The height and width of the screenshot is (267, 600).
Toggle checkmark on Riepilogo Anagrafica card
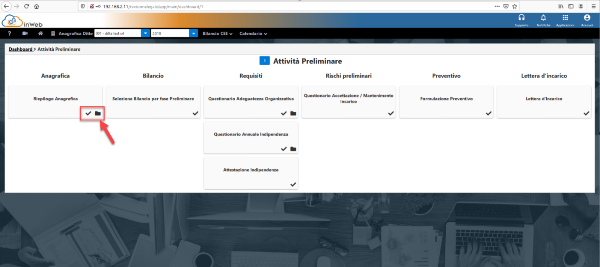click(88, 113)
